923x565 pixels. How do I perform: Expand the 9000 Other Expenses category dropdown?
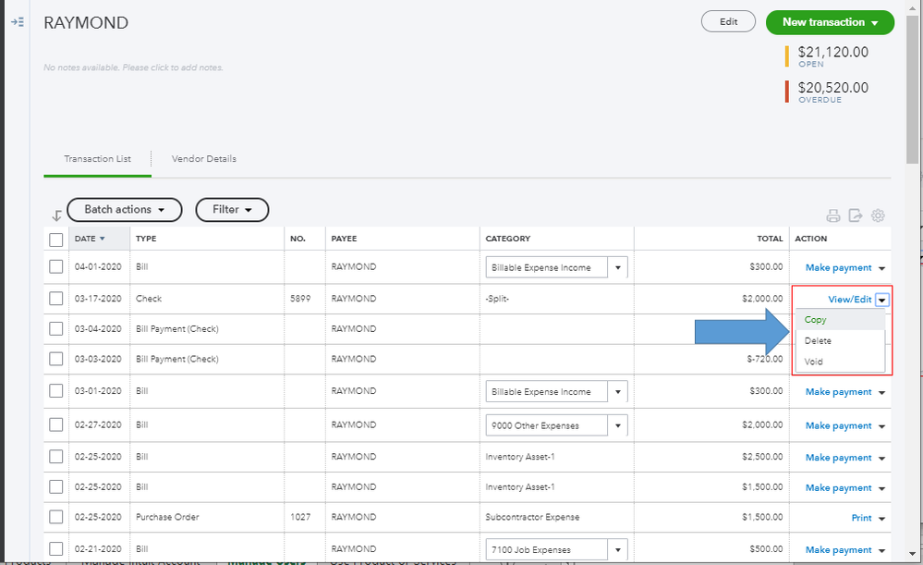[x=617, y=426]
